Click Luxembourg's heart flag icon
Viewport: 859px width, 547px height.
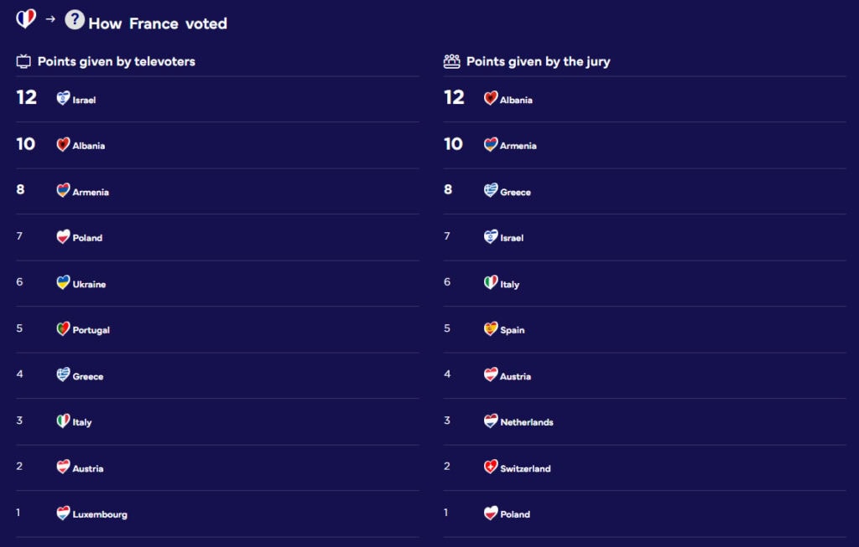pos(63,513)
